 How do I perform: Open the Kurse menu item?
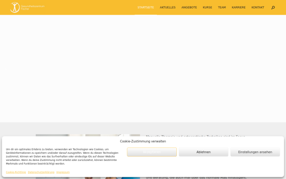(207, 8)
